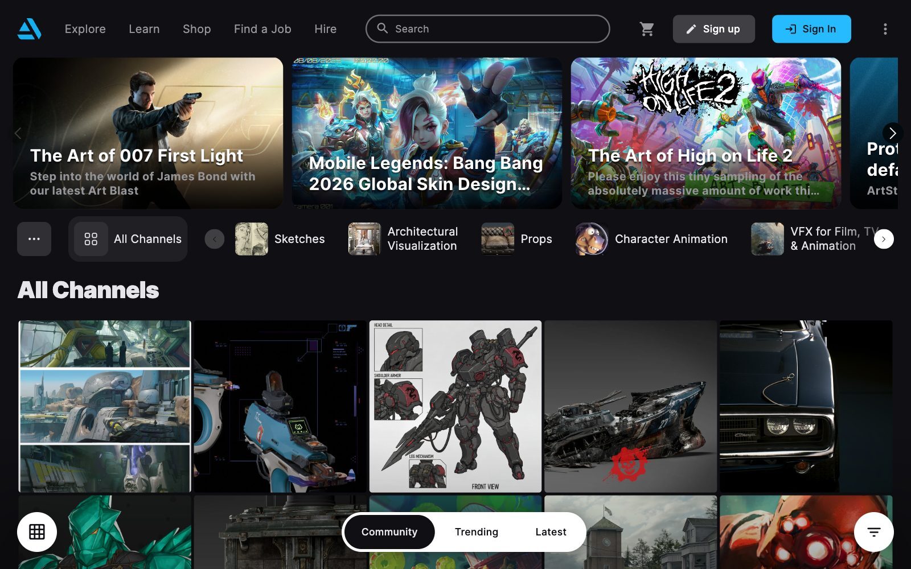
Task: Open the red-black mech front view artwork
Action: [x=455, y=406]
